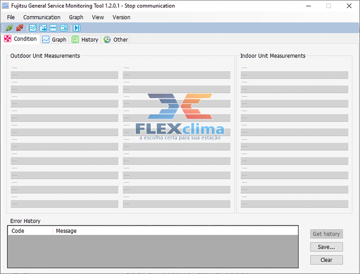
Task: Click the table grid toolbar icon
Action: [53, 28]
